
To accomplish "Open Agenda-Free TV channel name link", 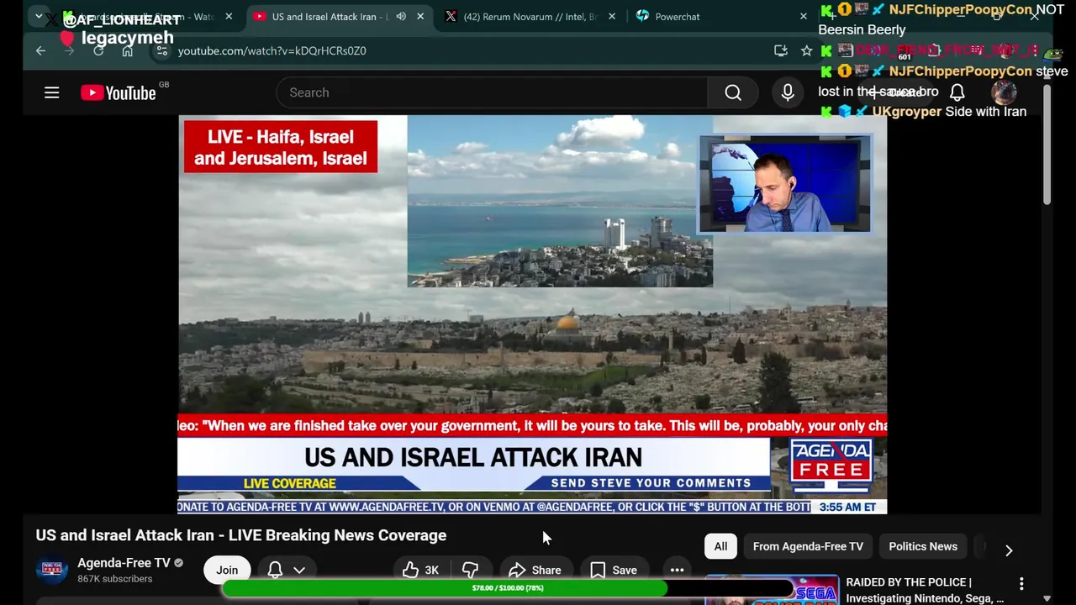I will 124,563.
